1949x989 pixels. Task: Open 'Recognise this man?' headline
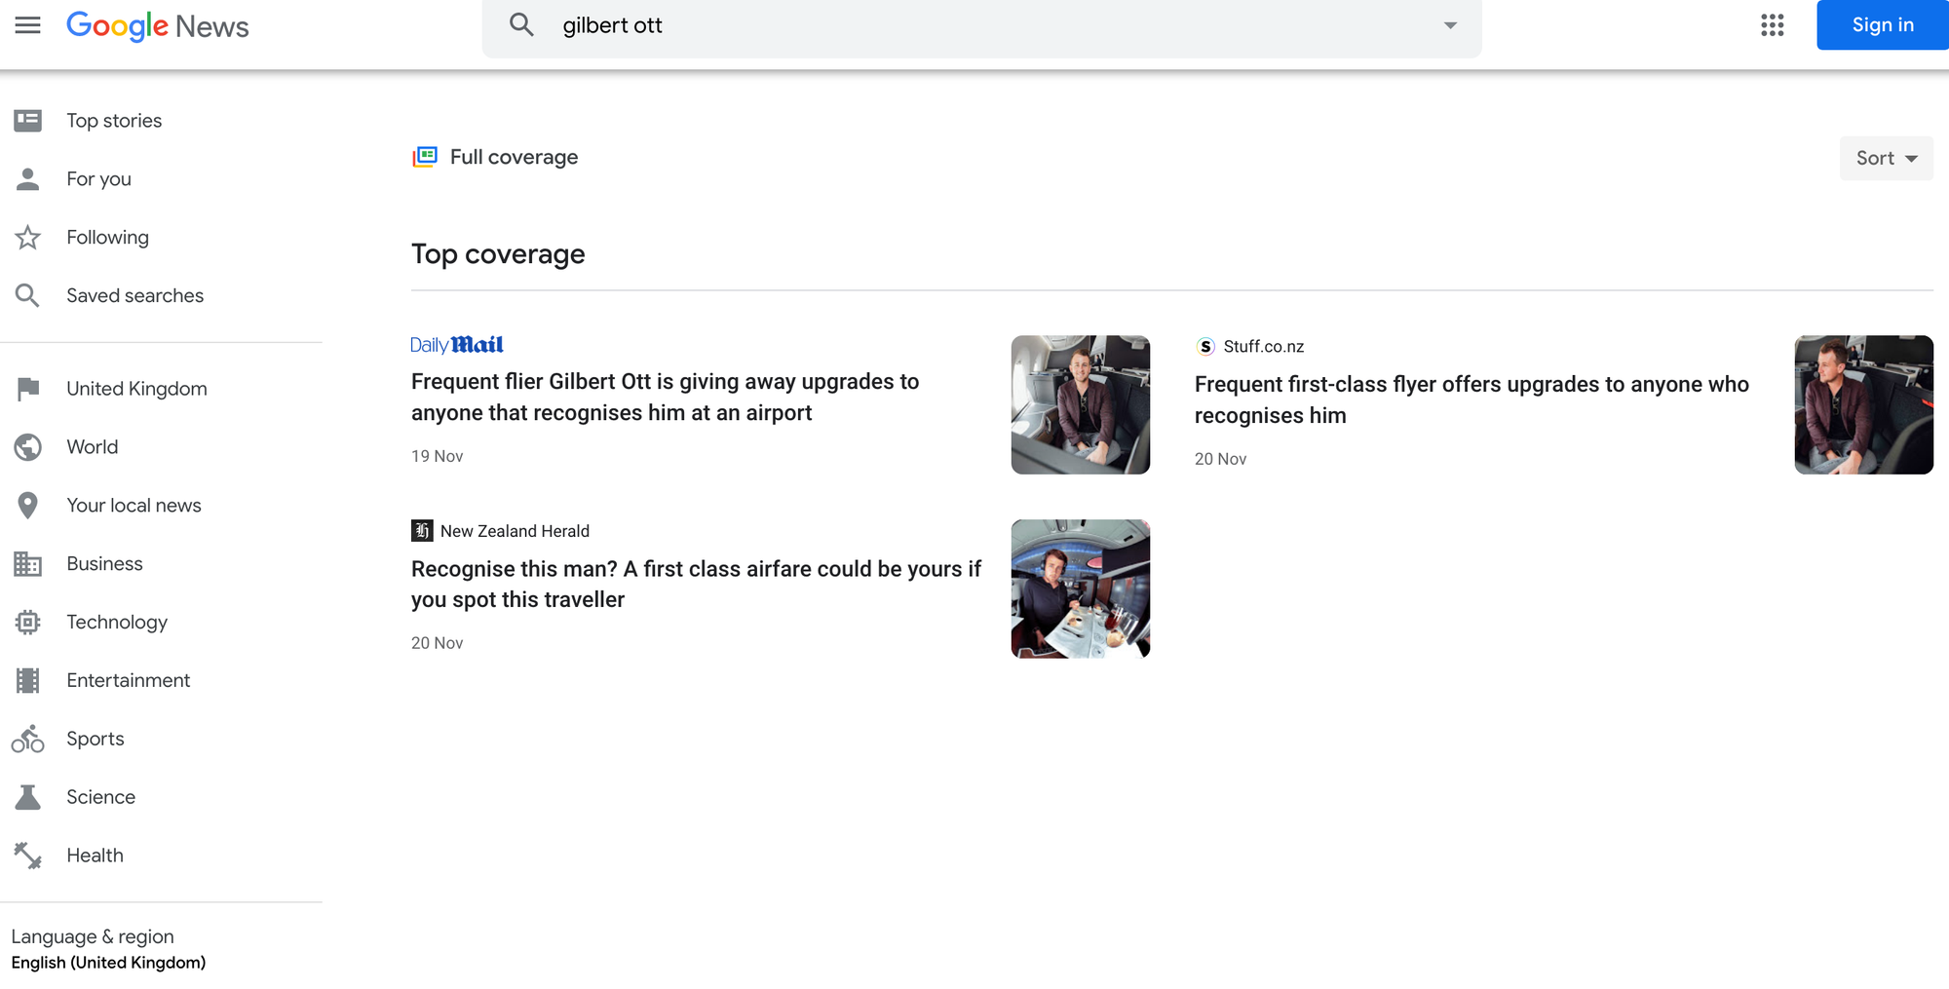(696, 584)
